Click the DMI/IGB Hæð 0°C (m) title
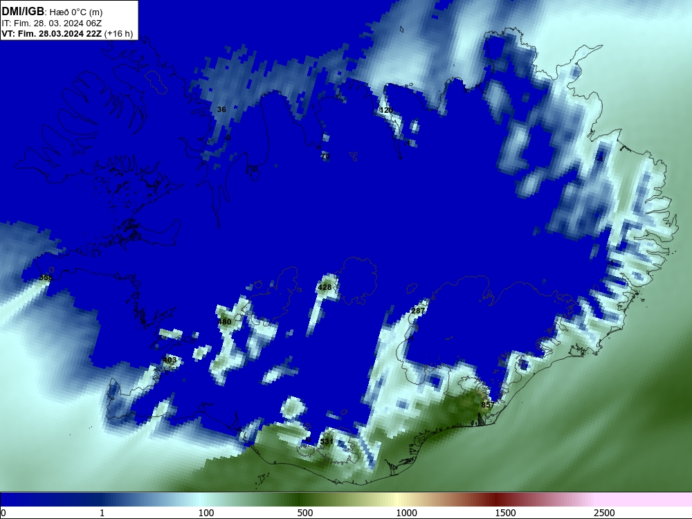The image size is (692, 519). (x=52, y=12)
